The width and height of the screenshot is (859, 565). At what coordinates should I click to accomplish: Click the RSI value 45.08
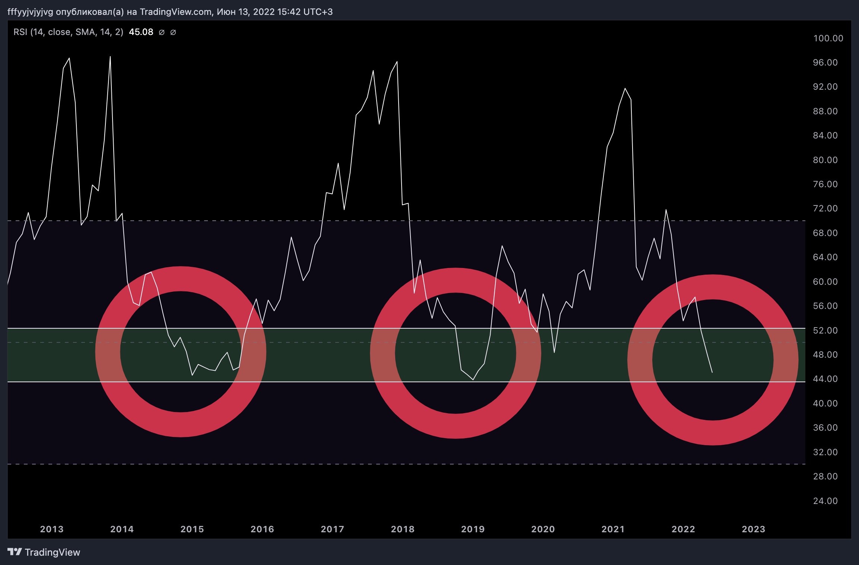point(141,32)
